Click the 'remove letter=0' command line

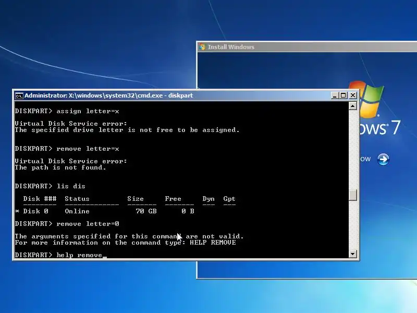(x=67, y=224)
